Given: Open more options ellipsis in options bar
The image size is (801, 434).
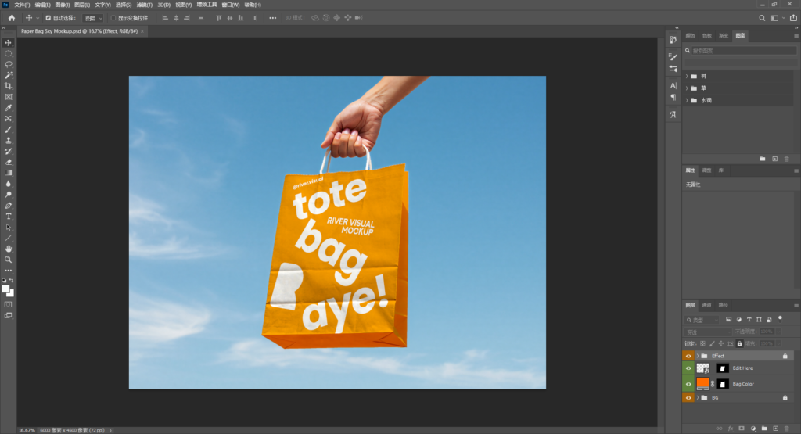Looking at the screenshot, I should pos(273,18).
